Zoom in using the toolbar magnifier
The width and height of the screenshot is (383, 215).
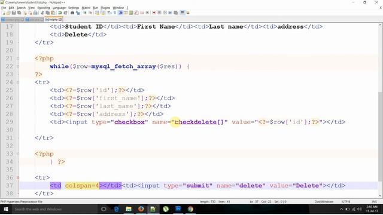tap(84, 13)
